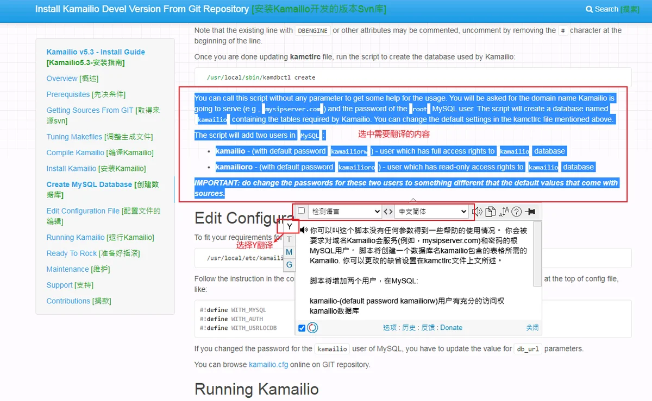The image size is (652, 401).
Task: Play the translated text speaker icon
Action: [x=303, y=230]
